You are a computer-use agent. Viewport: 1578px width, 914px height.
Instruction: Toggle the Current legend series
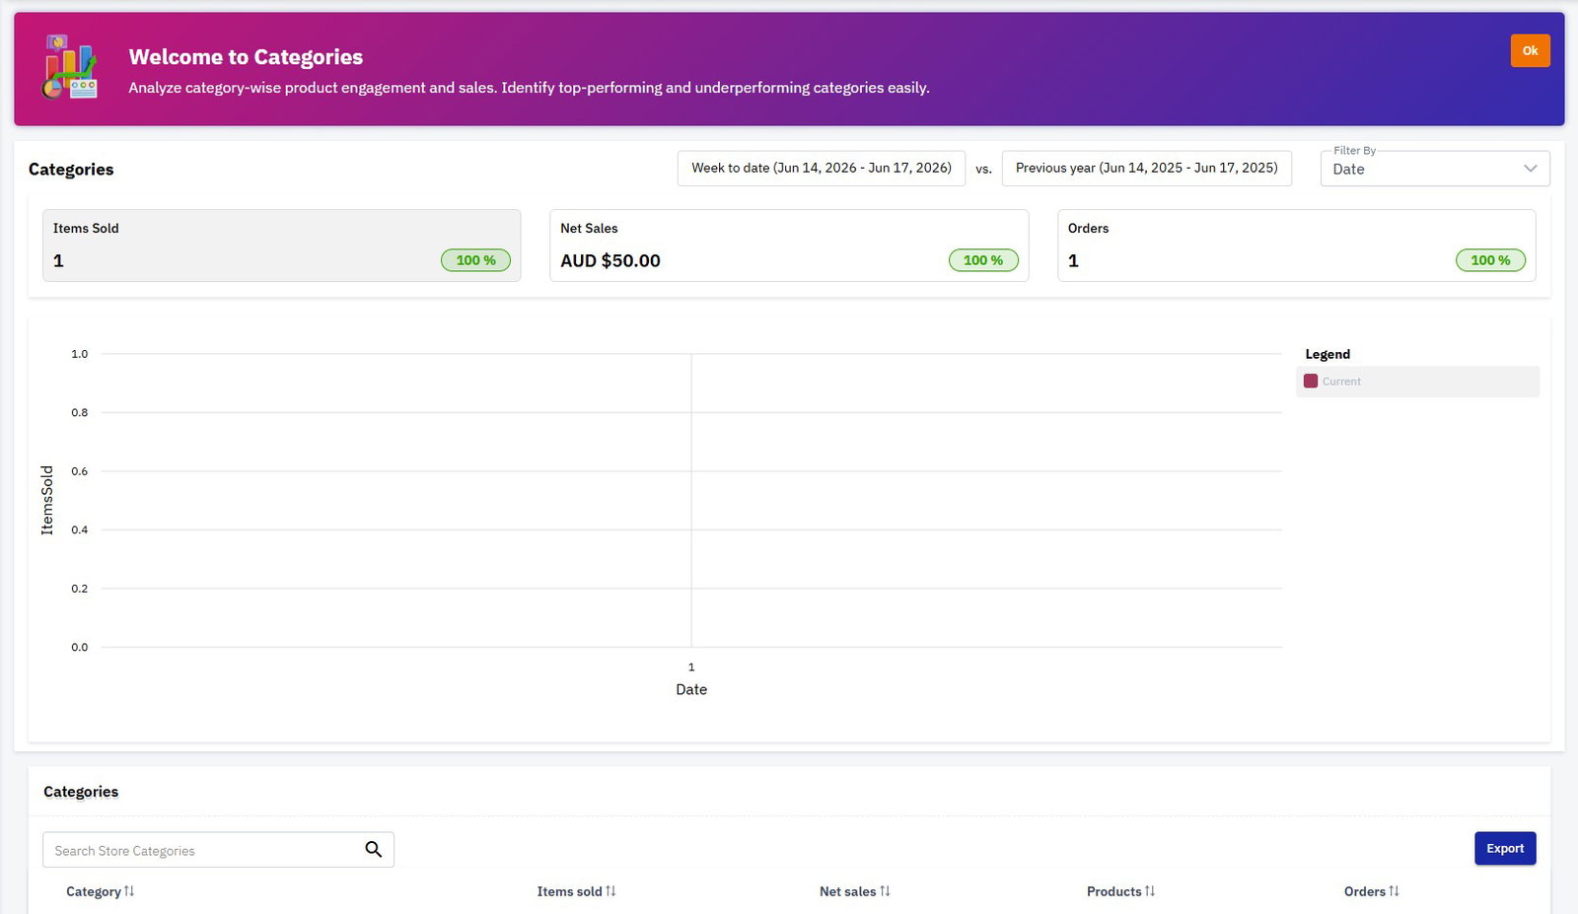1417,382
